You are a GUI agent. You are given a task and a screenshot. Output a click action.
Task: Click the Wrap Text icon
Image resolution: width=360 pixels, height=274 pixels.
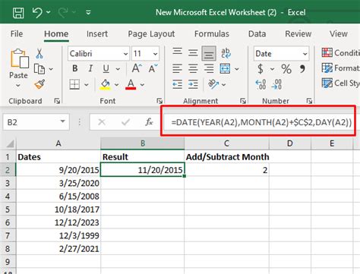tap(225, 53)
